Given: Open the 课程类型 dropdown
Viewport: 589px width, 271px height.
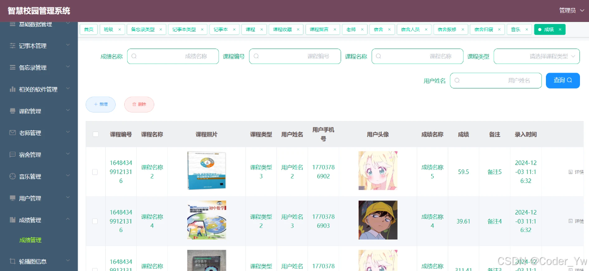Looking at the screenshot, I should [536, 56].
